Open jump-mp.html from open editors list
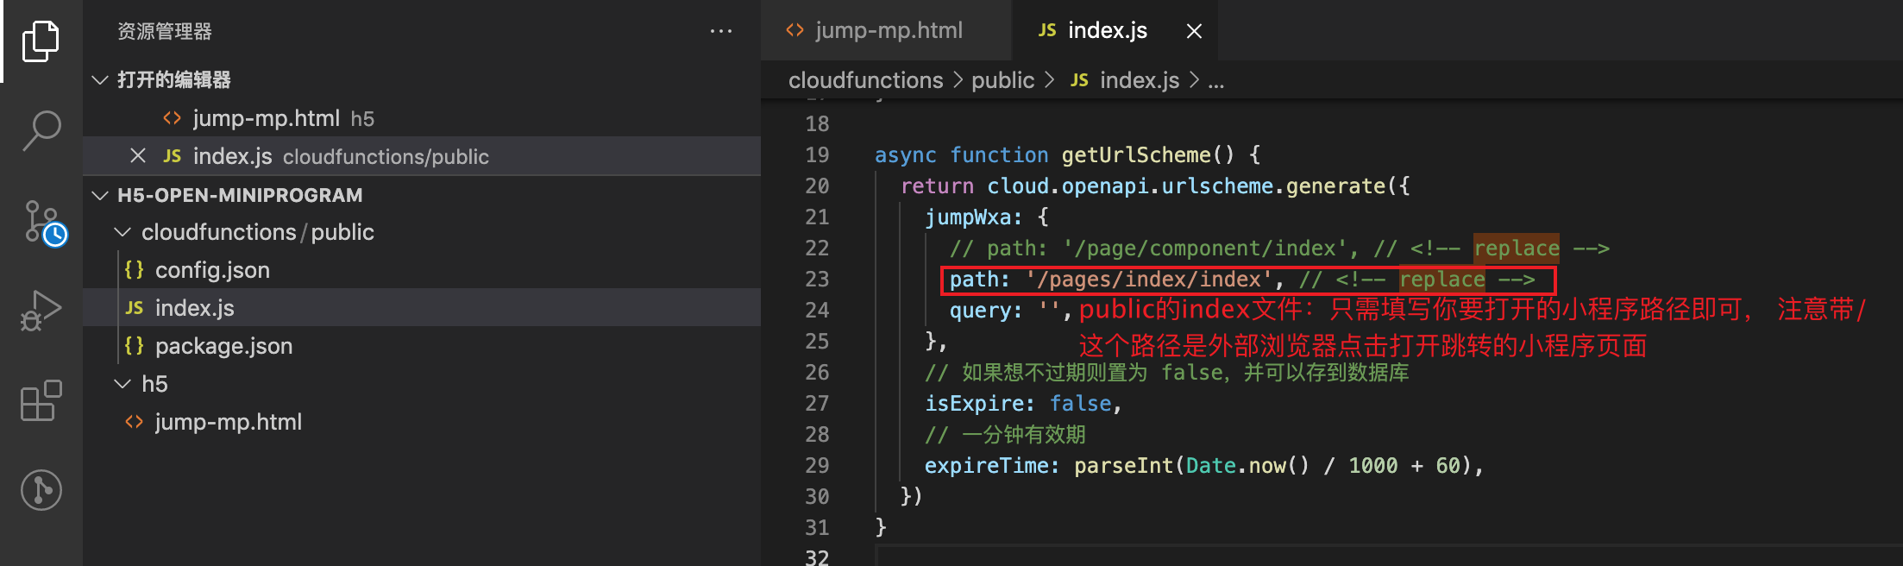The width and height of the screenshot is (1903, 566). pos(422,117)
